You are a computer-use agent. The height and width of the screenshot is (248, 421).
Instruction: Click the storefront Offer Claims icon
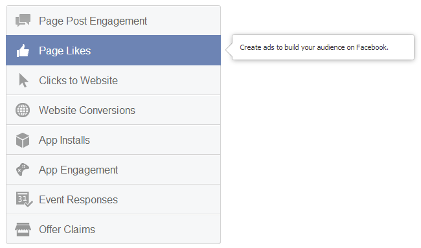23,229
